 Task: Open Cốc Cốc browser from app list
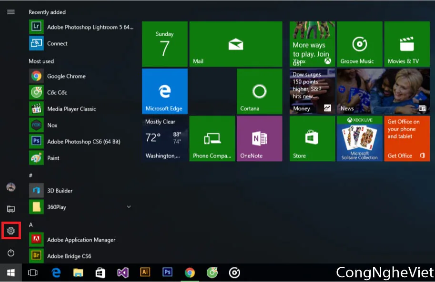(81, 92)
